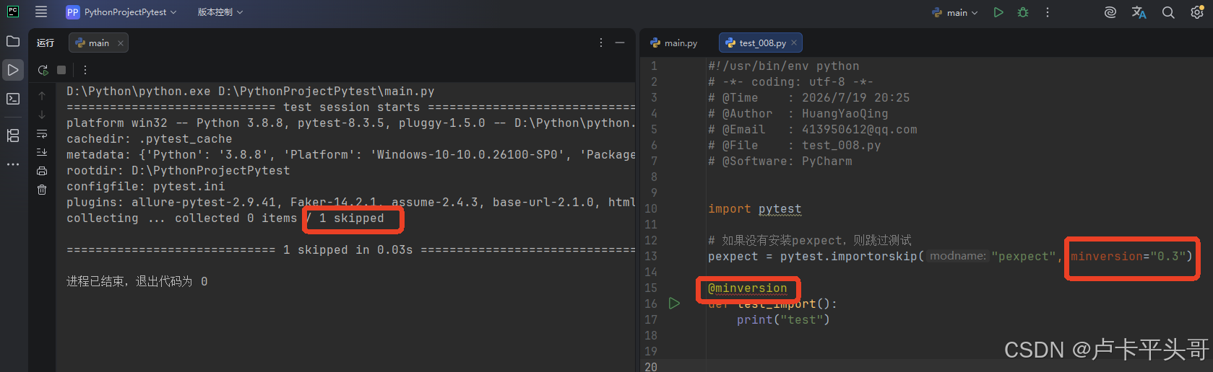Image resolution: width=1213 pixels, height=372 pixels.
Task: Start debugging with the bug icon
Action: (1023, 12)
